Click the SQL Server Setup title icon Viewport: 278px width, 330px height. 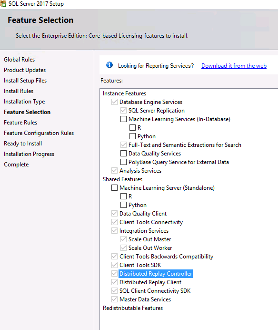3,4
